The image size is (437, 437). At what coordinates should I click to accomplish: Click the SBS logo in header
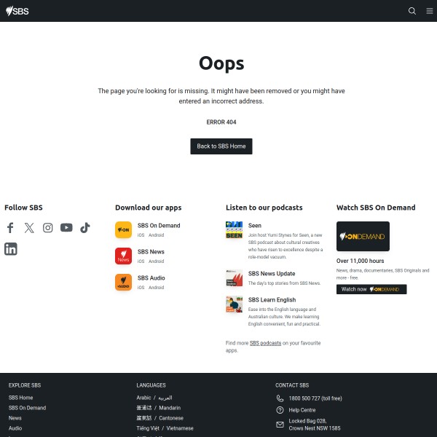pos(17,11)
